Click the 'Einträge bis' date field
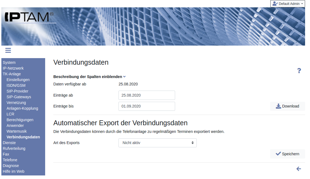The height and width of the screenshot is (179, 310). coord(147,106)
